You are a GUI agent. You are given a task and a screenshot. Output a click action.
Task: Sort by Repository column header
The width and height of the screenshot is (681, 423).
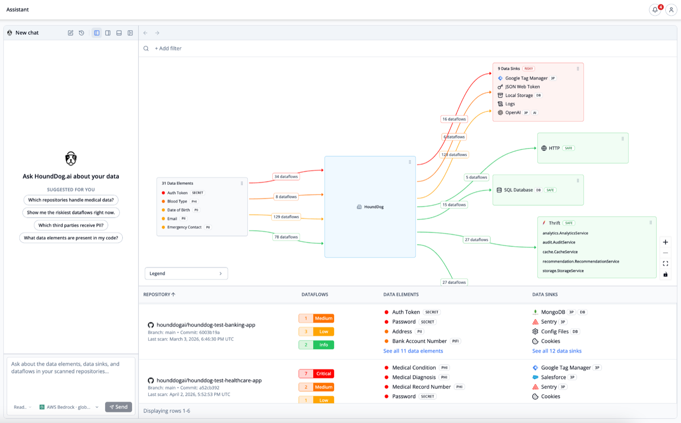pyautogui.click(x=159, y=295)
